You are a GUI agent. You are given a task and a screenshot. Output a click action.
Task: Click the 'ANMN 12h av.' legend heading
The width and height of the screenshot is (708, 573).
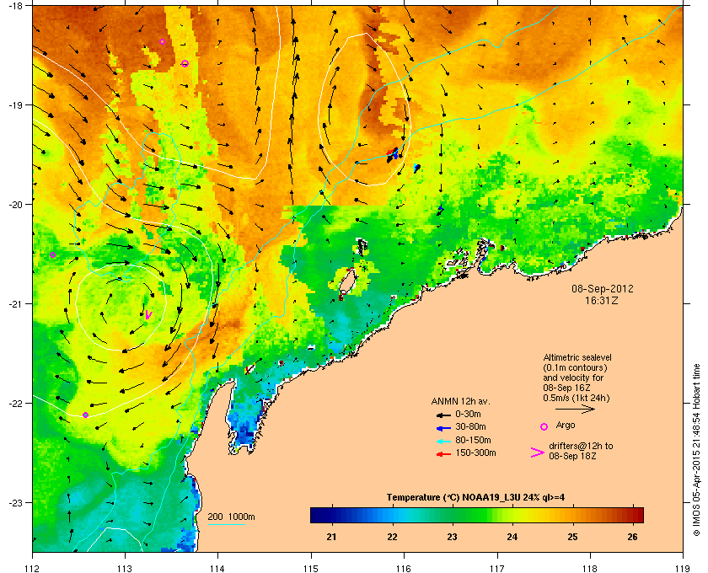click(460, 401)
